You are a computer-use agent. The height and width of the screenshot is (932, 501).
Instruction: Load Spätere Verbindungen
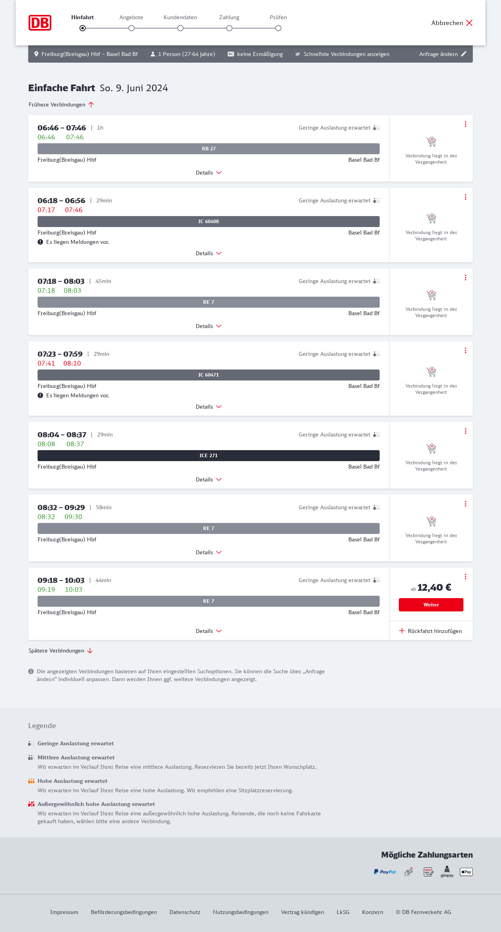[x=60, y=651]
